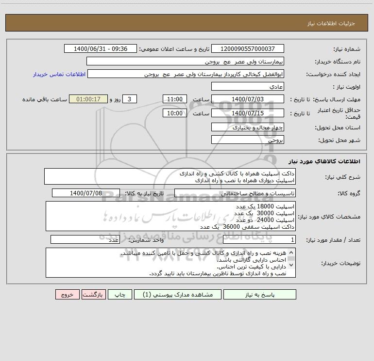Click goods group field تاسیسات و مصالح ساختمانی
This screenshot has width=374, height=361.
(235, 193)
